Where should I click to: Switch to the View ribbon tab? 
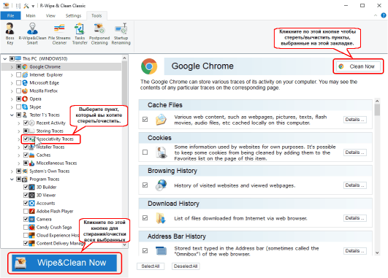coord(50,15)
